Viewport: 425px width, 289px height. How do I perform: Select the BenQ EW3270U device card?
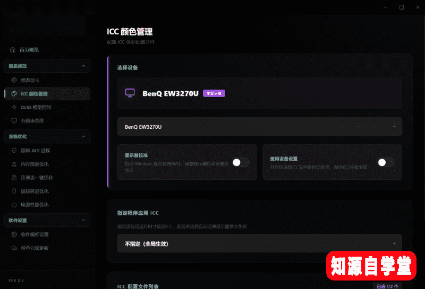pos(260,93)
